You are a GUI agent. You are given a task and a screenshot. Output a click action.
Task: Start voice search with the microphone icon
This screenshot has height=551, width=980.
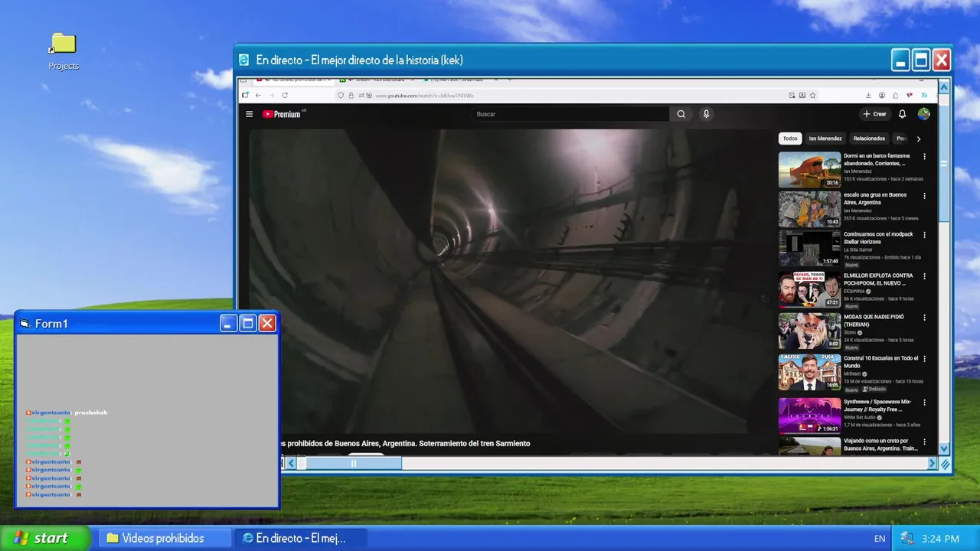tap(706, 114)
